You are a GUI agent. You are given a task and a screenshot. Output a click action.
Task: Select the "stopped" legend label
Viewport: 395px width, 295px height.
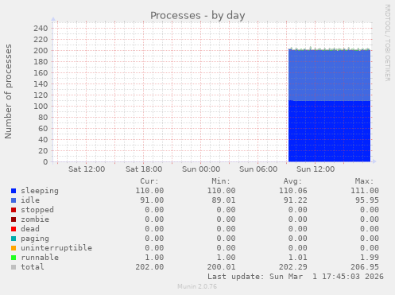(x=37, y=210)
